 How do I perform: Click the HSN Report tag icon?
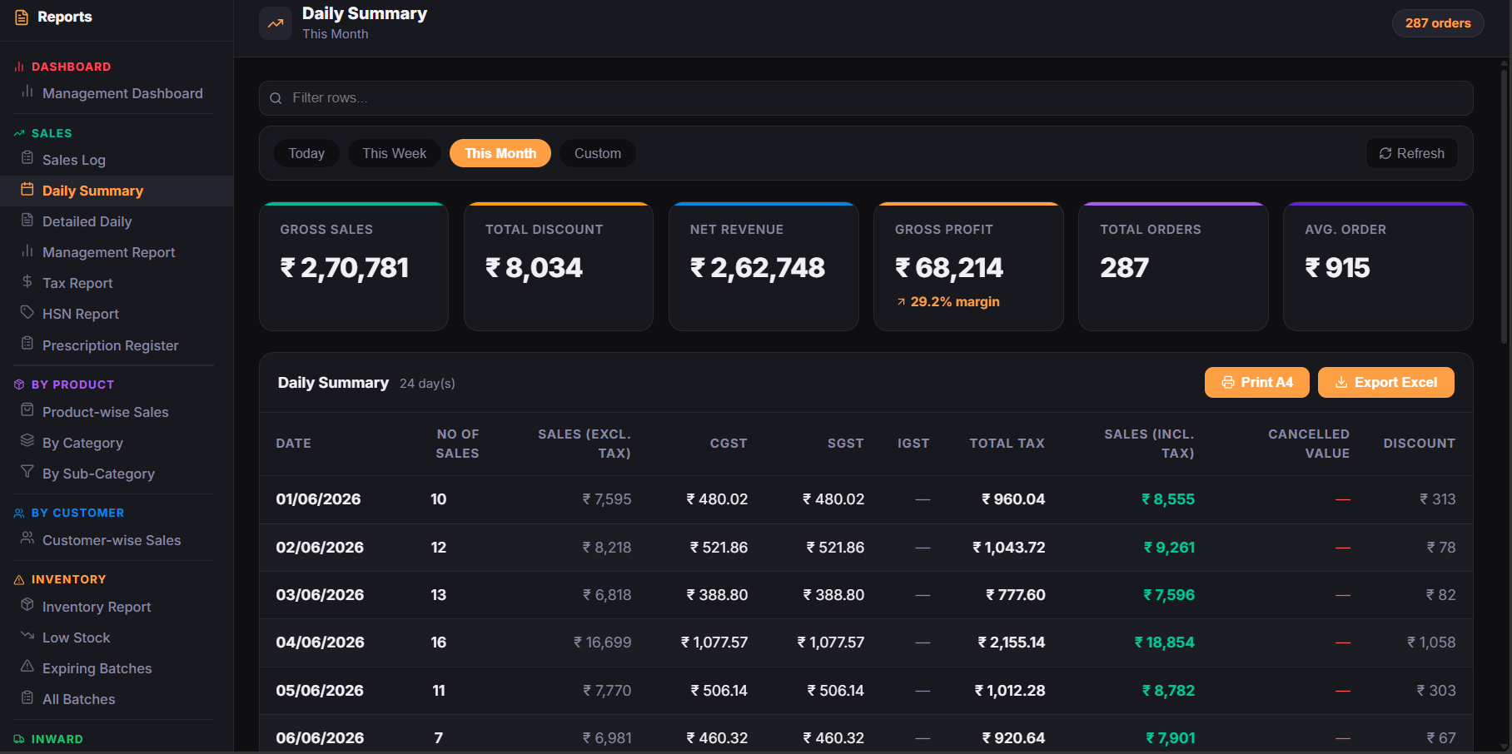(27, 312)
